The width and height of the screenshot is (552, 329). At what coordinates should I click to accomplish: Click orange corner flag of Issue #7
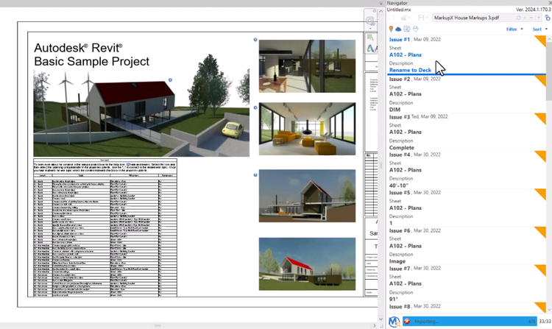point(541,270)
